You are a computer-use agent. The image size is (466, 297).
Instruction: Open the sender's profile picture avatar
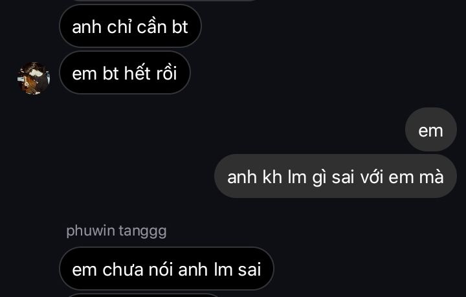pos(34,78)
